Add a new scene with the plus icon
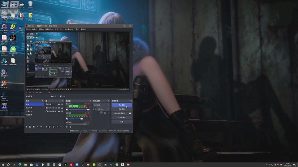Image resolution: width=298 pixels, height=167 pixels. coord(26,127)
